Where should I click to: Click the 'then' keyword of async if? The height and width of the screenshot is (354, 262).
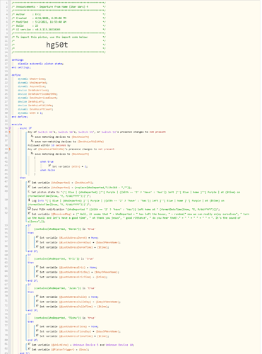coord(23,178)
